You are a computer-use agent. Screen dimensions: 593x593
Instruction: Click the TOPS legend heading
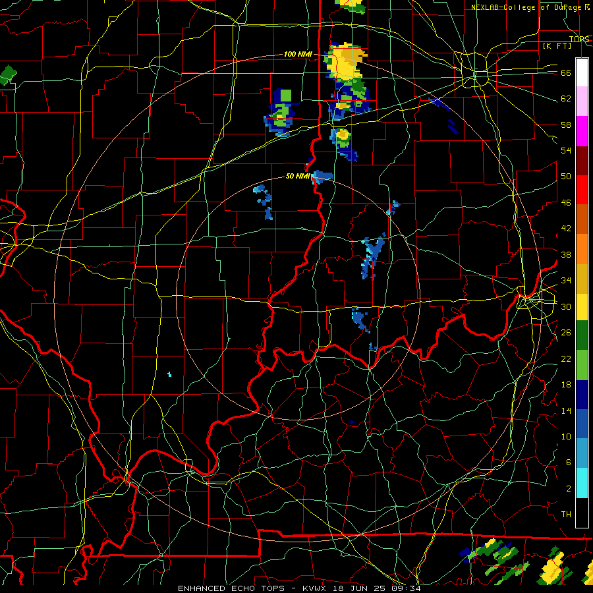click(x=579, y=39)
